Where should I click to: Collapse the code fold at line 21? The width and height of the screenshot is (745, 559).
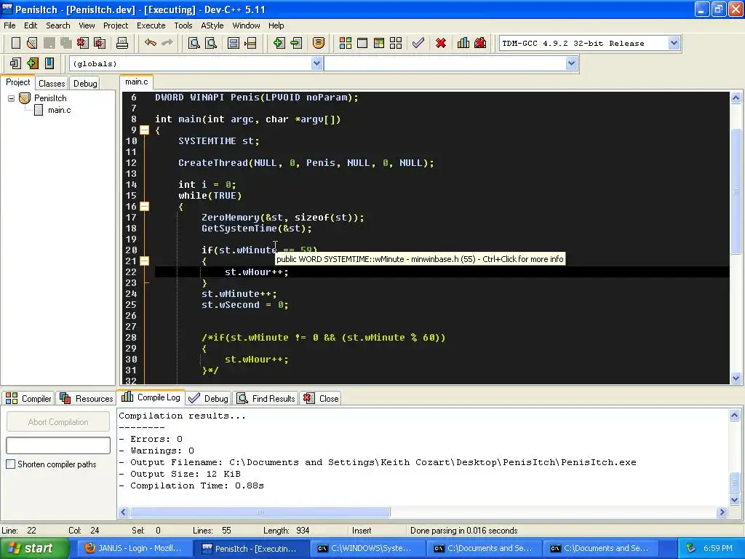click(145, 261)
